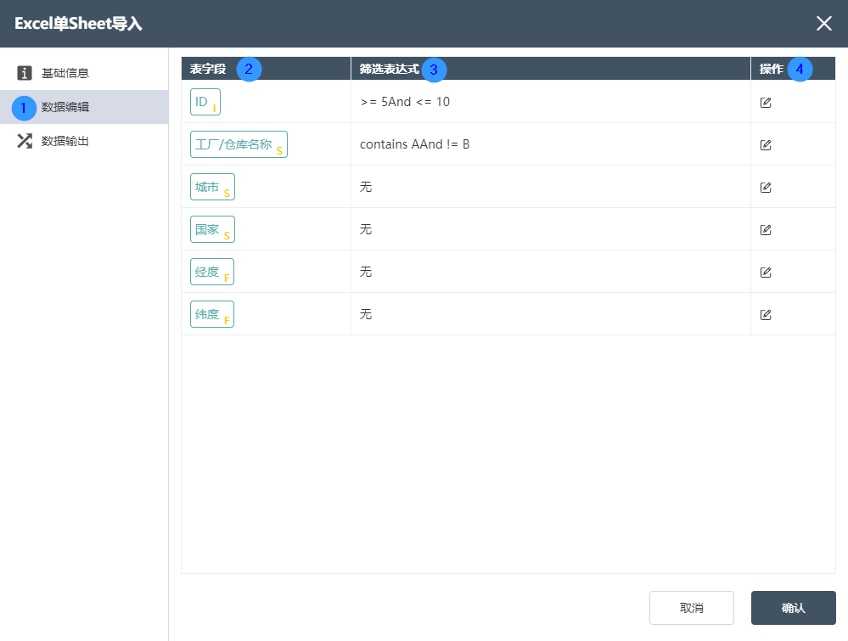The image size is (848, 641).
Task: Select the 工厂/仓库名称 field tag
Action: coord(239,144)
